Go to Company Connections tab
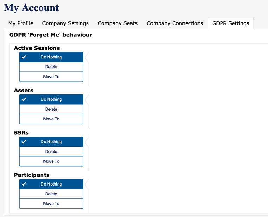The height and width of the screenshot is (217, 268). click(175, 23)
